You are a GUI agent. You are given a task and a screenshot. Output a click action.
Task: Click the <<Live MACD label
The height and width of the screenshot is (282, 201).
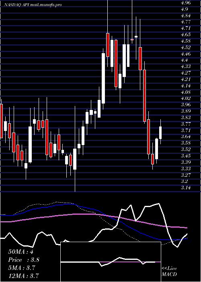tap(169, 272)
